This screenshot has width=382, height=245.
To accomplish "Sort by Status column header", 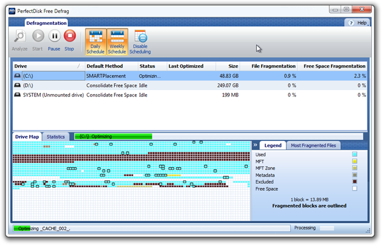I will tap(152, 66).
